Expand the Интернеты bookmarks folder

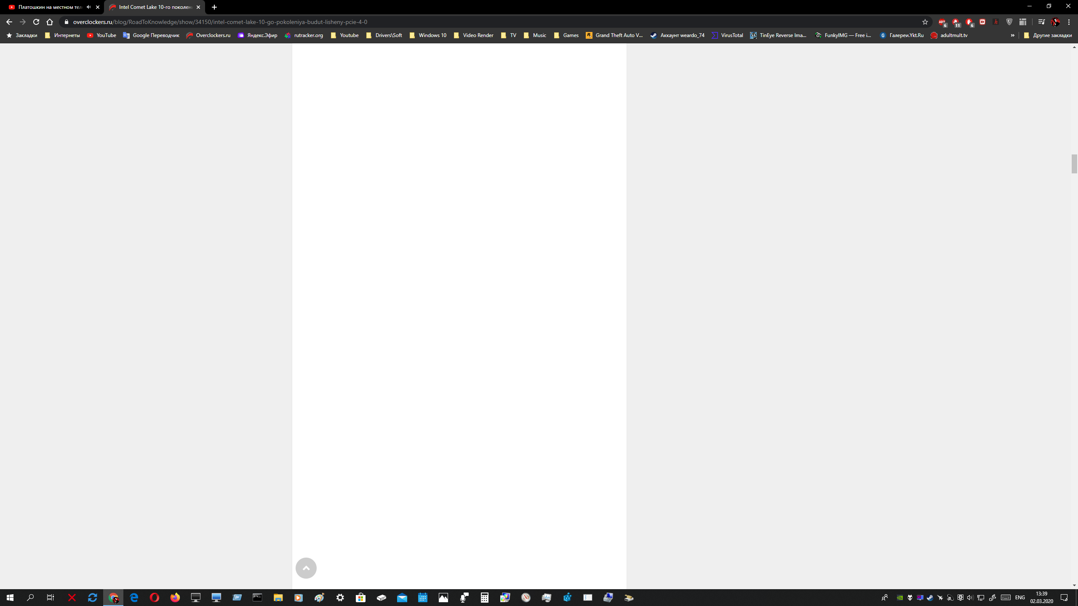tap(62, 35)
